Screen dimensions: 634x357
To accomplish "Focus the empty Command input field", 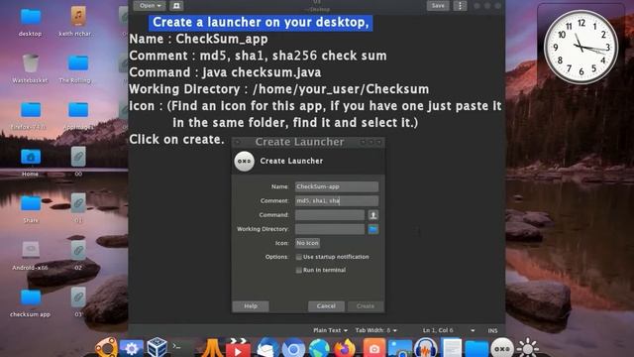I will [330, 215].
